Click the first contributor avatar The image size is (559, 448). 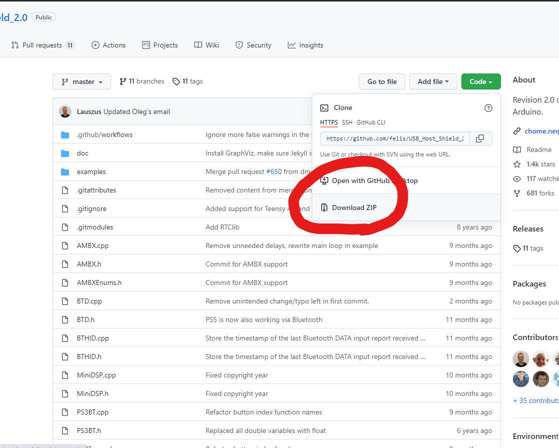point(520,358)
